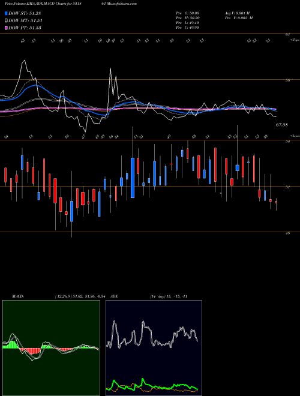Click inside the green MACD histogram panel
Screen dimensions: 300x396
tap(51, 348)
